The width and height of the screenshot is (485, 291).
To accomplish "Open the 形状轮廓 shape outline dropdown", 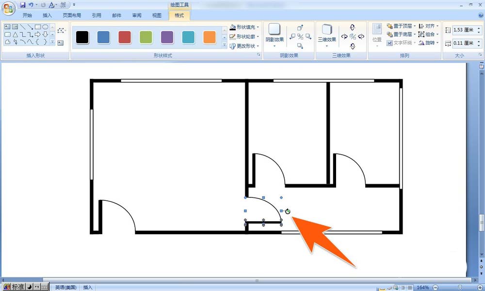I will (244, 36).
